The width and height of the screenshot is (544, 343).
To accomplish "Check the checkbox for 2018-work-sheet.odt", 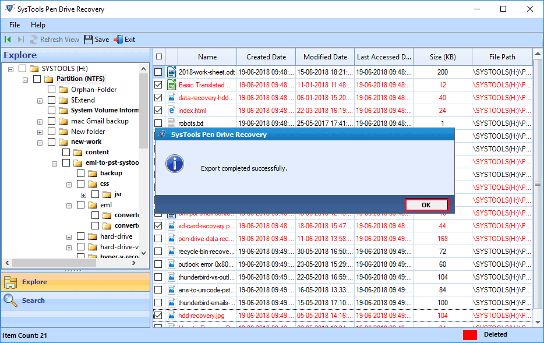I will pos(157,72).
